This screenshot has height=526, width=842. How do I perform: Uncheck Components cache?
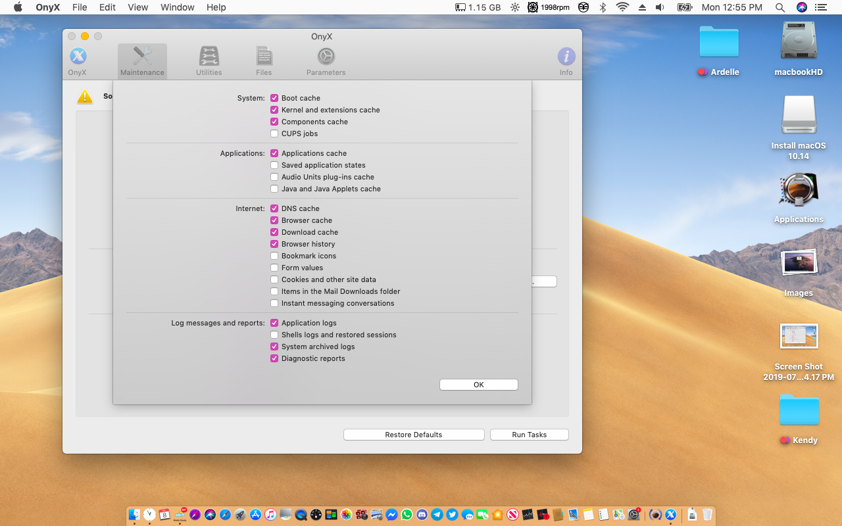pos(274,122)
